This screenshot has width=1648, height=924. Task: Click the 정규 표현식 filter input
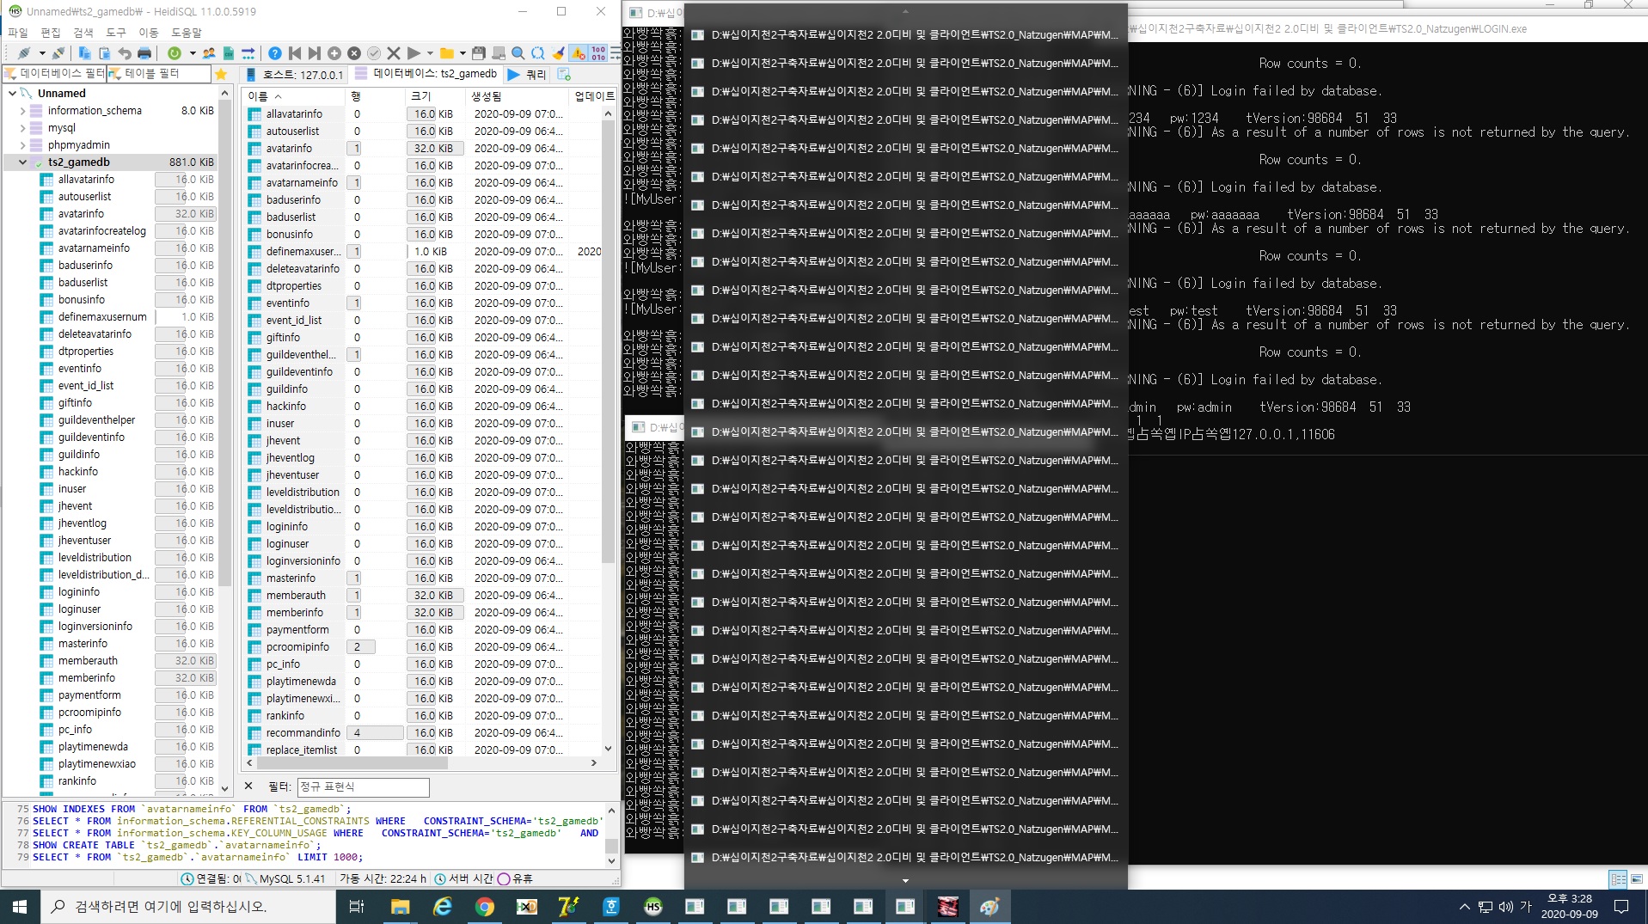363,786
